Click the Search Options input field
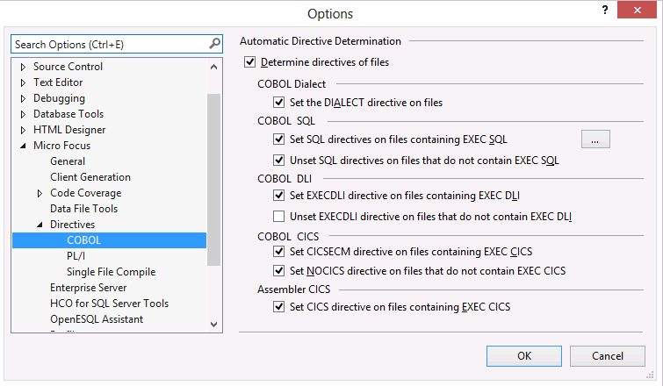Screen dimensions: 663x386 click(109, 44)
